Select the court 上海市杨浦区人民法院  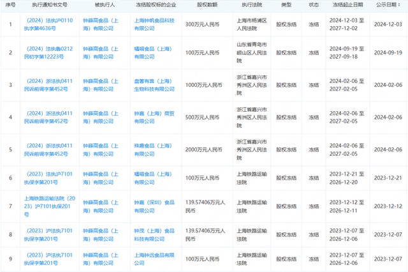pyautogui.click(x=252, y=24)
